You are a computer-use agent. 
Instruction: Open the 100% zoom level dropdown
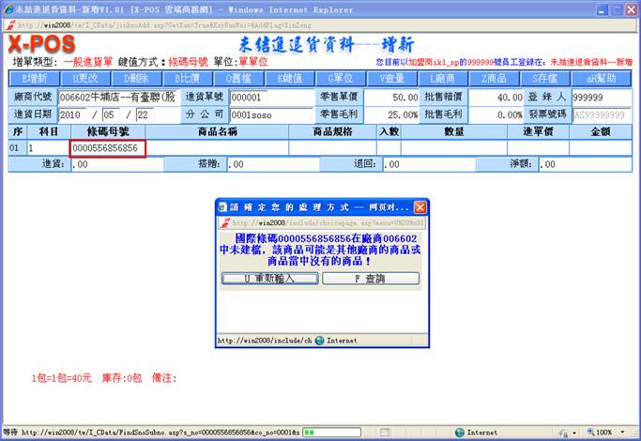(605, 433)
